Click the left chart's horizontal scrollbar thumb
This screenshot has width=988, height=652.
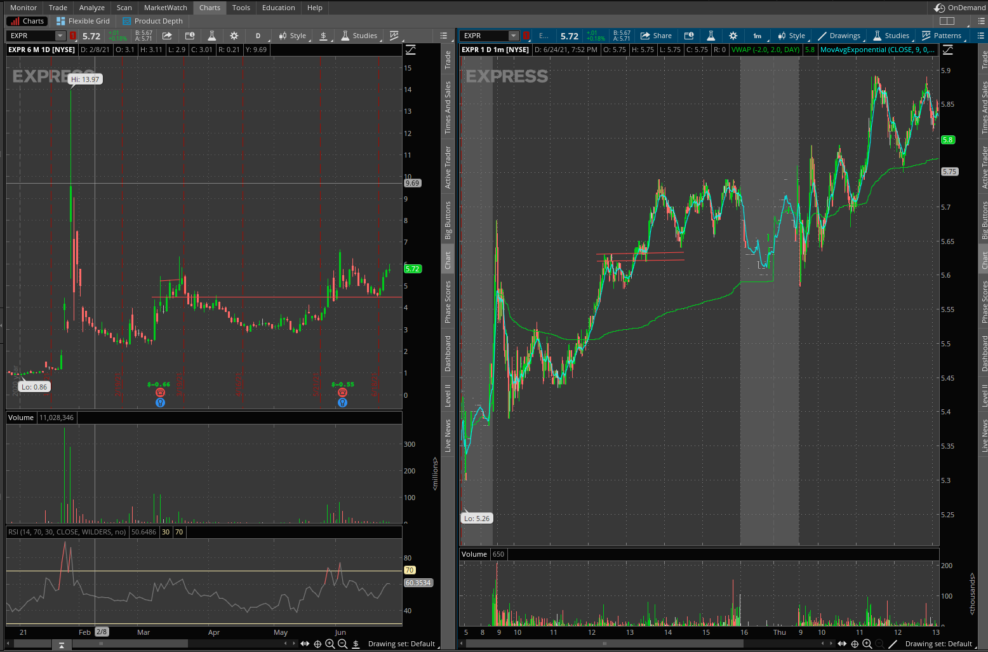(x=130, y=644)
